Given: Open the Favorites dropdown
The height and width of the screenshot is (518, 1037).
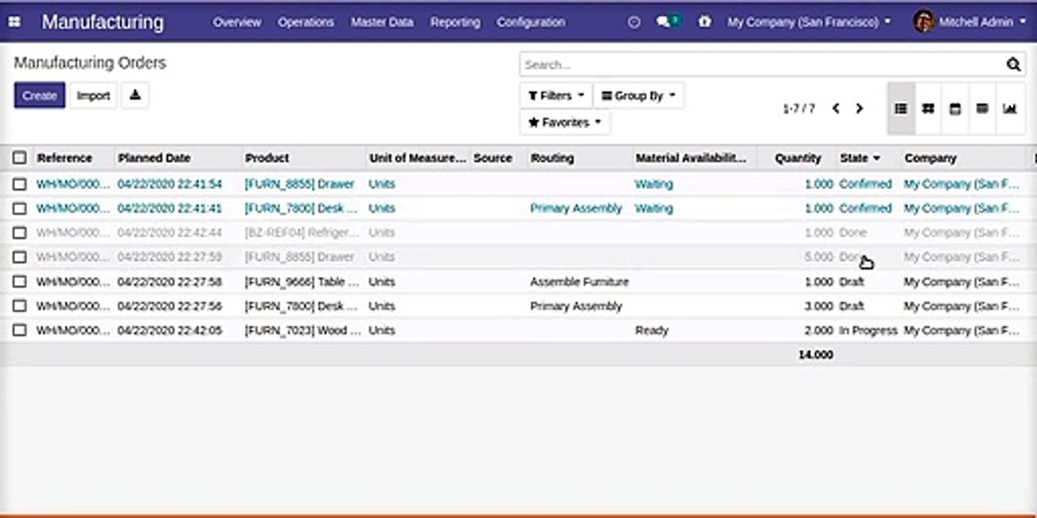Looking at the screenshot, I should (565, 122).
